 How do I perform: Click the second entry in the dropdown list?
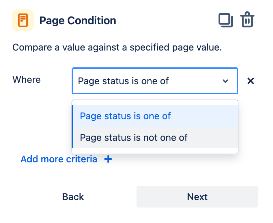pyautogui.click(x=133, y=137)
